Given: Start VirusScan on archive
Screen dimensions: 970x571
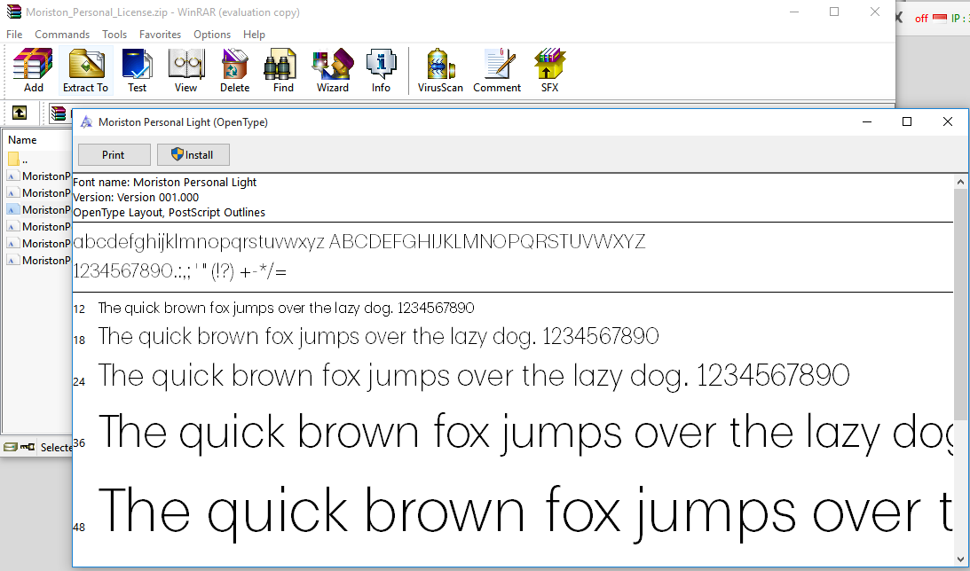Looking at the screenshot, I should click(440, 71).
